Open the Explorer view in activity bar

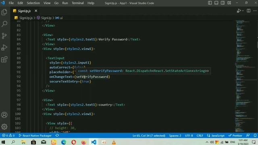pos(4,12)
